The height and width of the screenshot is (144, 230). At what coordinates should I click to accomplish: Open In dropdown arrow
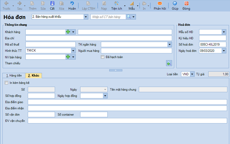[148, 6]
